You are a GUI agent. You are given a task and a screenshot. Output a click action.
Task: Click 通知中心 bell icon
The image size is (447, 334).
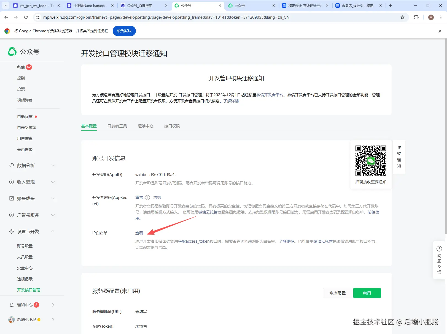pyautogui.click(x=12, y=305)
